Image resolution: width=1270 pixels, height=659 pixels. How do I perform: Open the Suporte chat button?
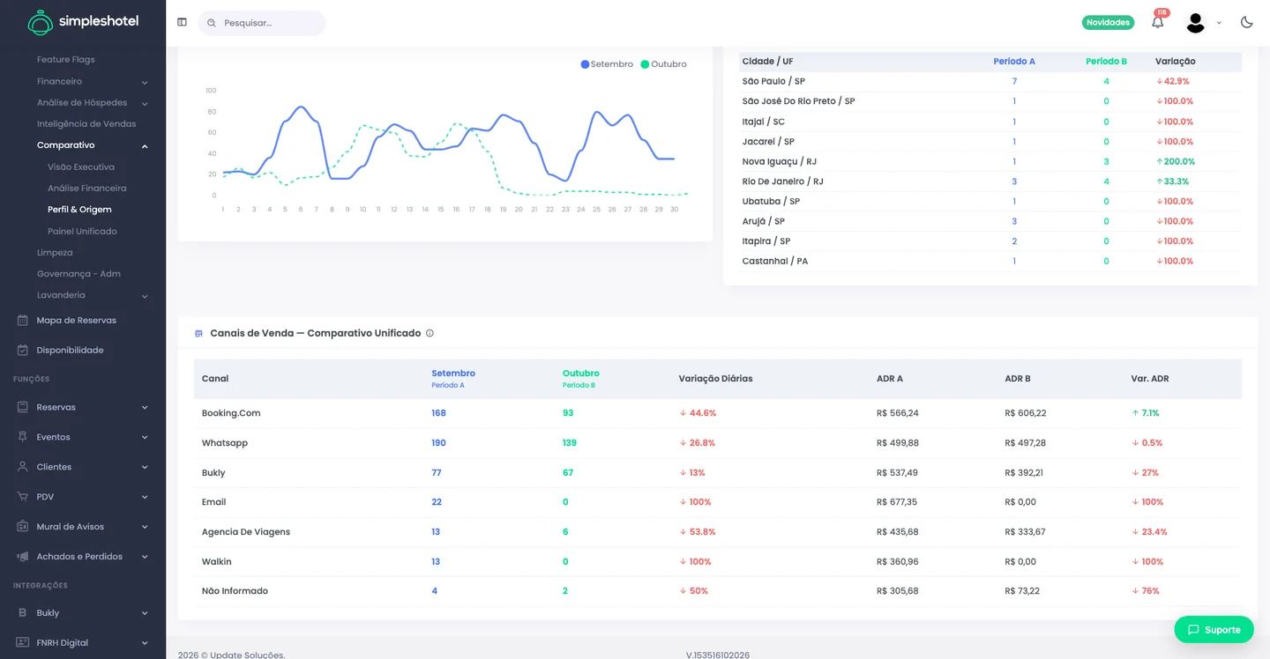(1214, 629)
